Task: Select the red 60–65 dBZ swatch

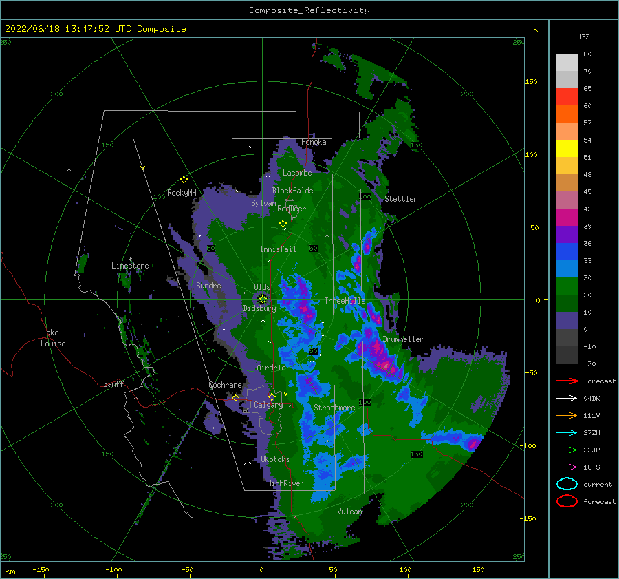Action: (x=567, y=97)
